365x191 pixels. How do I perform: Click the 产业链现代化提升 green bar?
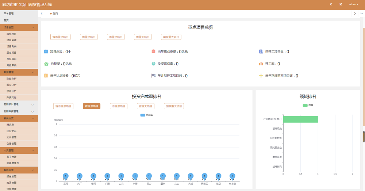tap(300, 119)
